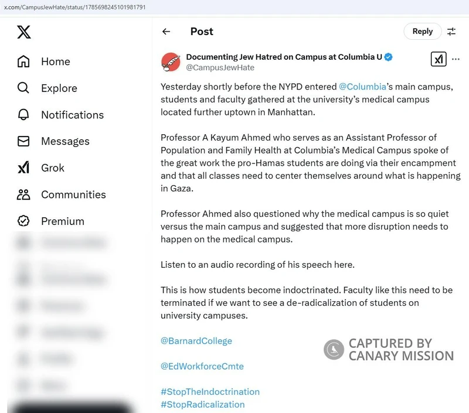469x413 pixels.
Task: Click the X logo icon
Action: click(24, 32)
